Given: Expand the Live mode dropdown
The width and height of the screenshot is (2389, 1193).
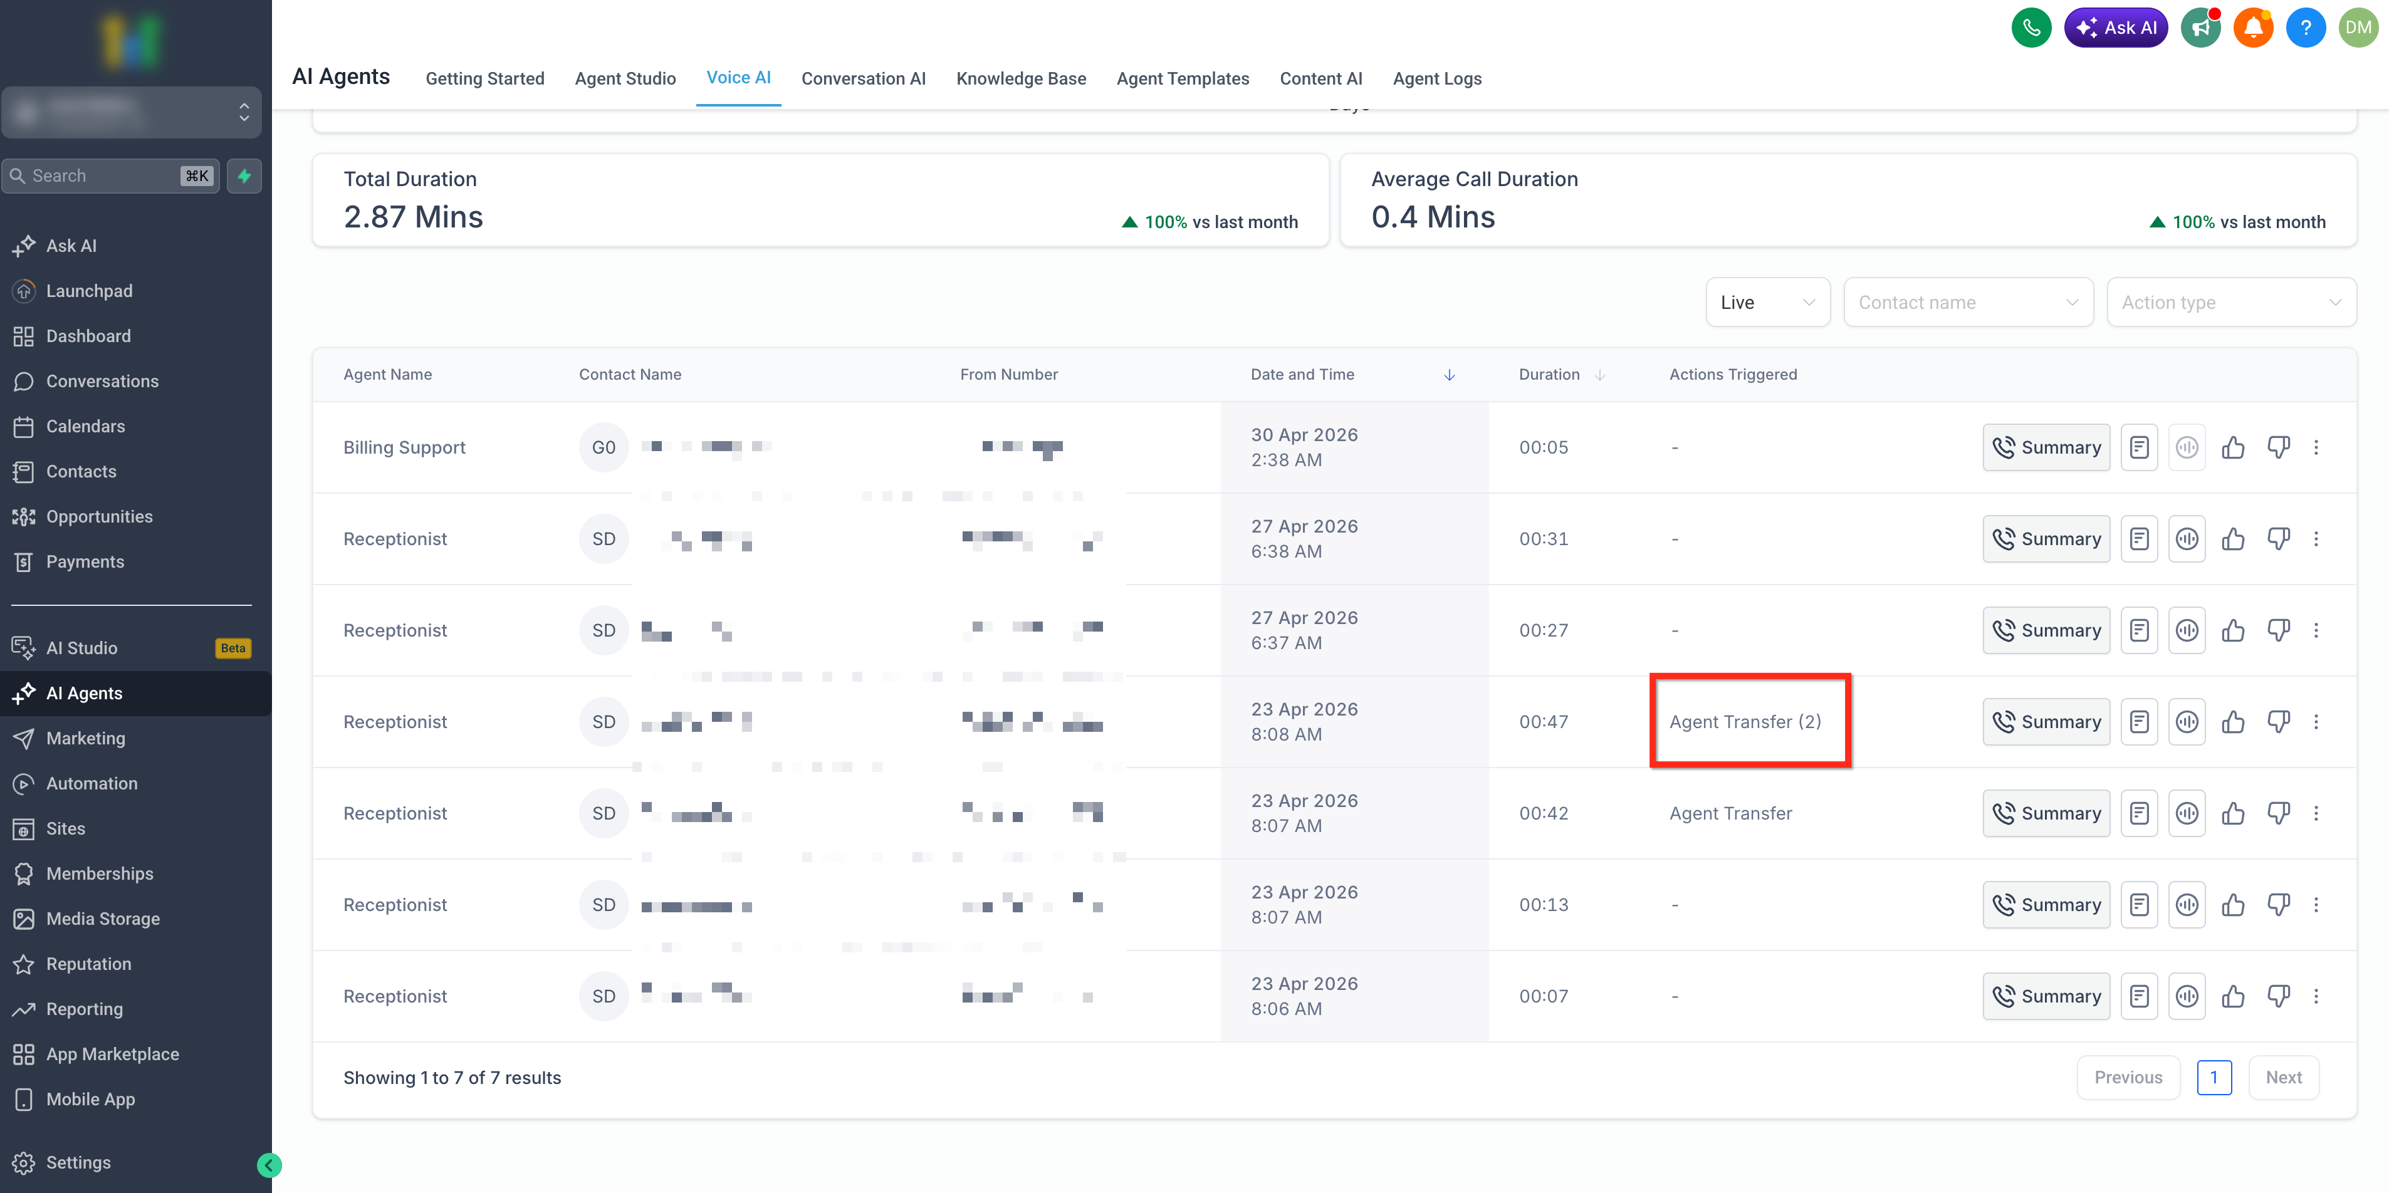Looking at the screenshot, I should click(1768, 303).
